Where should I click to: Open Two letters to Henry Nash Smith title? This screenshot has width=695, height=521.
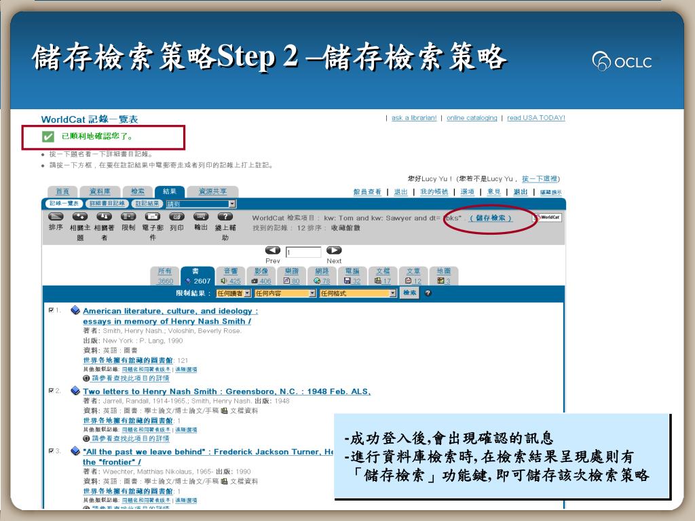coord(227,391)
